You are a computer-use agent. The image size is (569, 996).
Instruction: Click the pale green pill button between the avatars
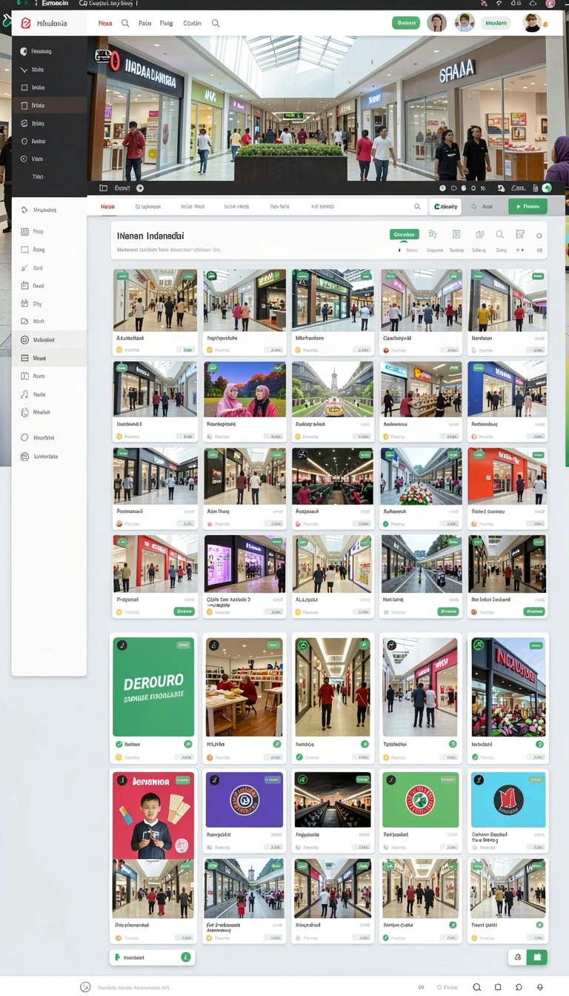(x=496, y=23)
